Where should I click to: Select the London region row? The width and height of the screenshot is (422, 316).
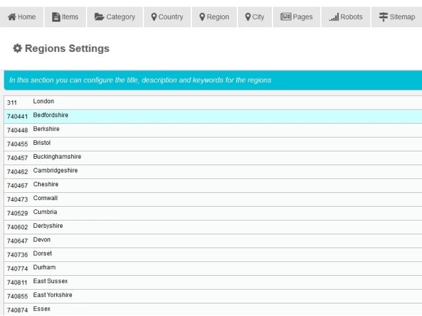click(44, 102)
